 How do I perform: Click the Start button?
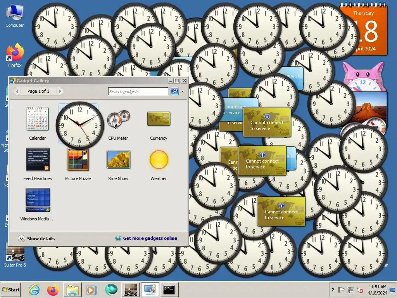(10, 289)
